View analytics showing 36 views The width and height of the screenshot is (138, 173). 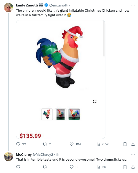point(101,167)
